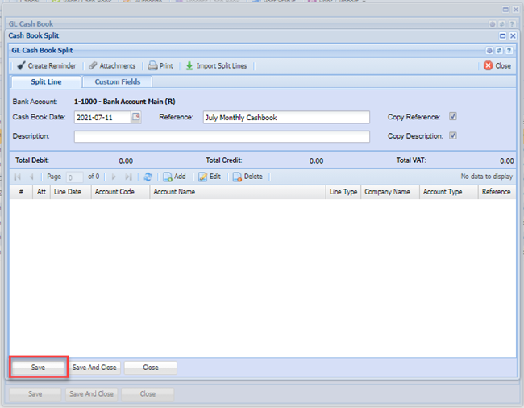Viewport: 524px width, 408px height.
Task: Toggle the Copy Reference checkbox
Action: pyautogui.click(x=453, y=117)
